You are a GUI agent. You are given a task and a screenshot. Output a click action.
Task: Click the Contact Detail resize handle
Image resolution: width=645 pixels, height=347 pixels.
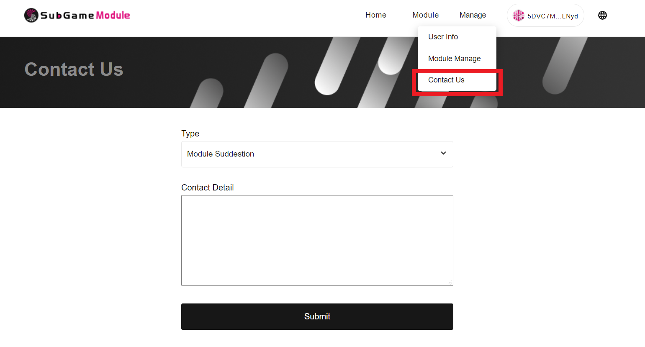(450, 283)
